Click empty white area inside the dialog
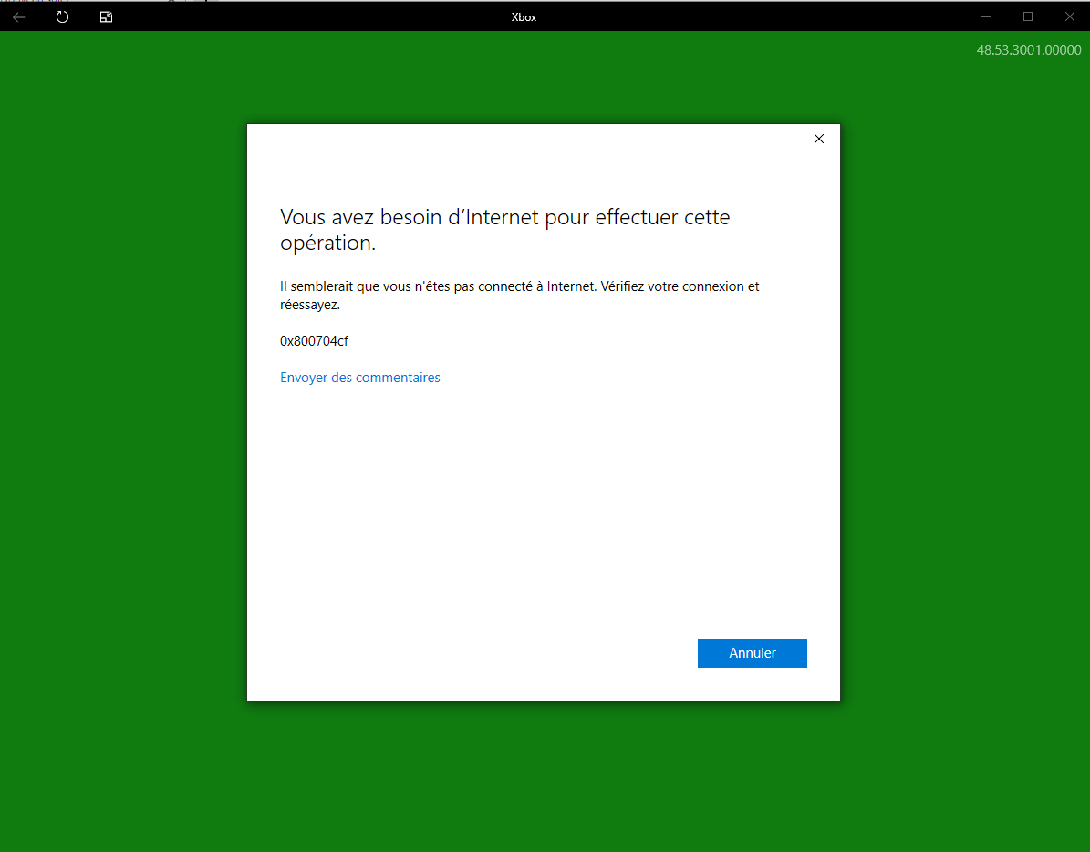The width and height of the screenshot is (1090, 852). pyautogui.click(x=543, y=511)
